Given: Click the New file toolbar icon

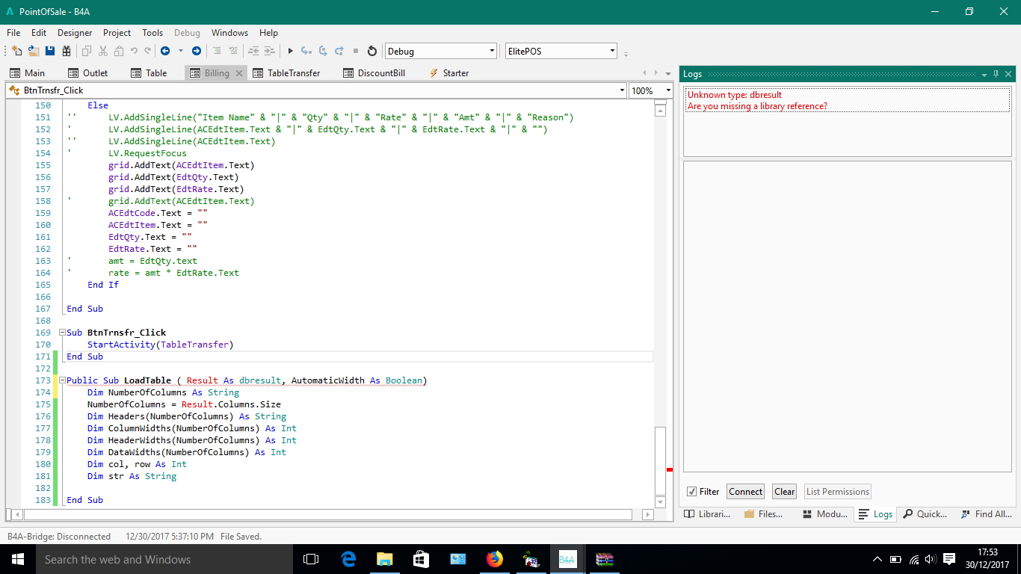Looking at the screenshot, I should pos(16,51).
